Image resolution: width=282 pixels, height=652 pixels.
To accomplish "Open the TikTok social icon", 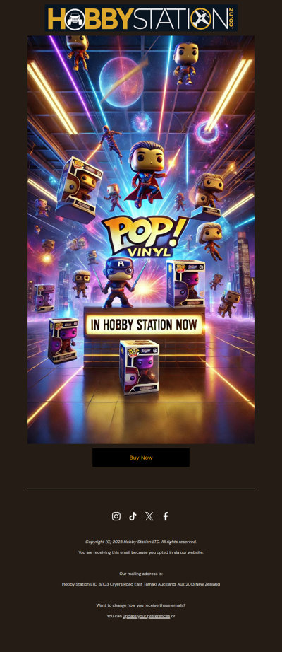I will coord(133,516).
